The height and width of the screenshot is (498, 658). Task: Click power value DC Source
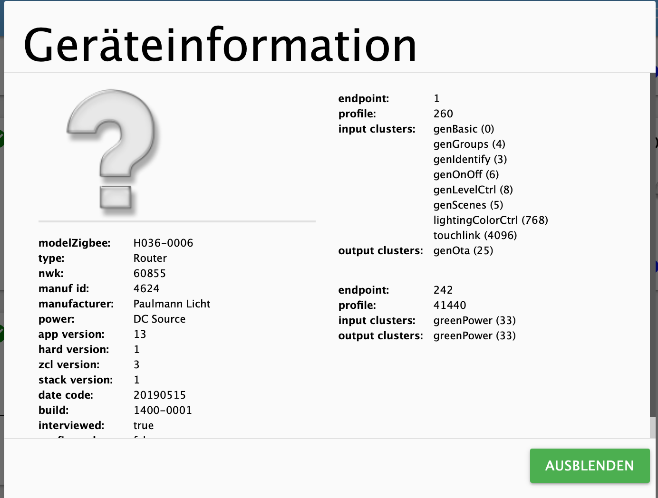coord(159,319)
